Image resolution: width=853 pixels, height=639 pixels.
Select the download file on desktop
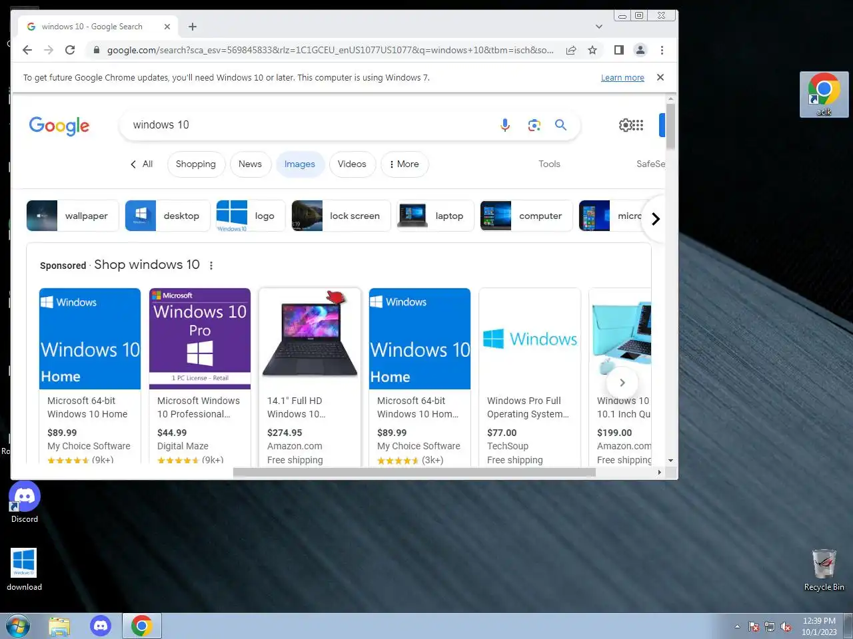click(x=24, y=570)
